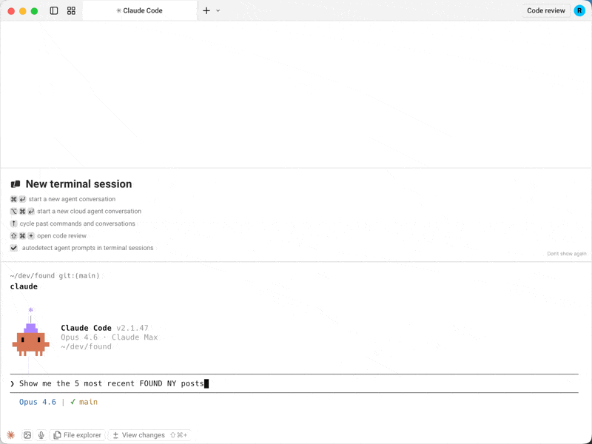Click the keyboard shortcut badge next to View changes
This screenshot has height=444, width=592.
(178, 435)
